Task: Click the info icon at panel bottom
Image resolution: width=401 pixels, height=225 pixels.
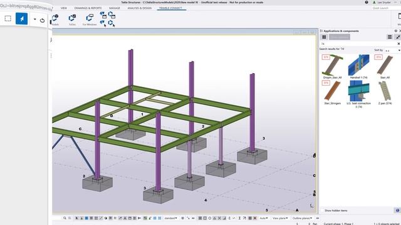Action: tap(397, 211)
